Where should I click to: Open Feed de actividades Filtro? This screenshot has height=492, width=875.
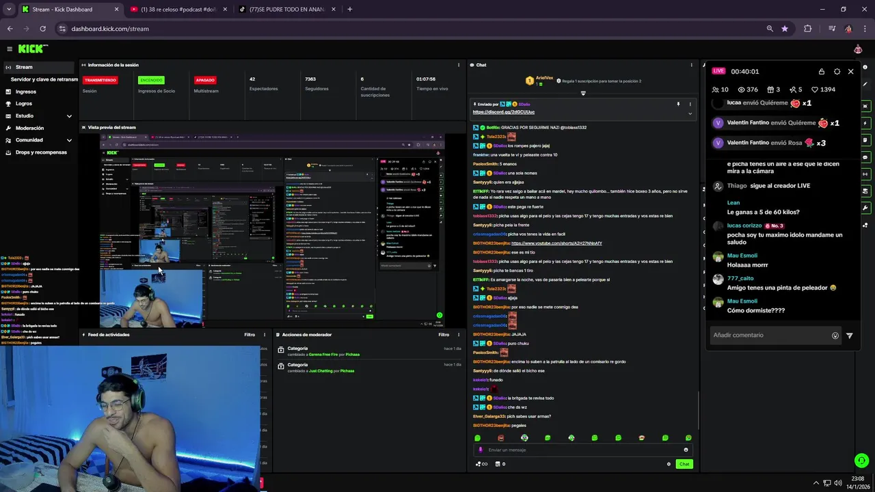pyautogui.click(x=250, y=335)
